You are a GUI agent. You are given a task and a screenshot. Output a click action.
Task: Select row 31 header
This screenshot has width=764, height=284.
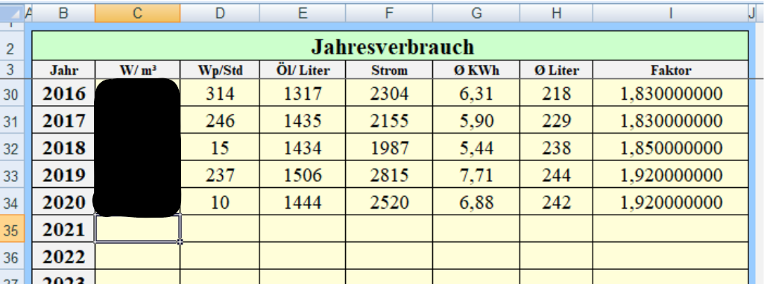coord(12,120)
